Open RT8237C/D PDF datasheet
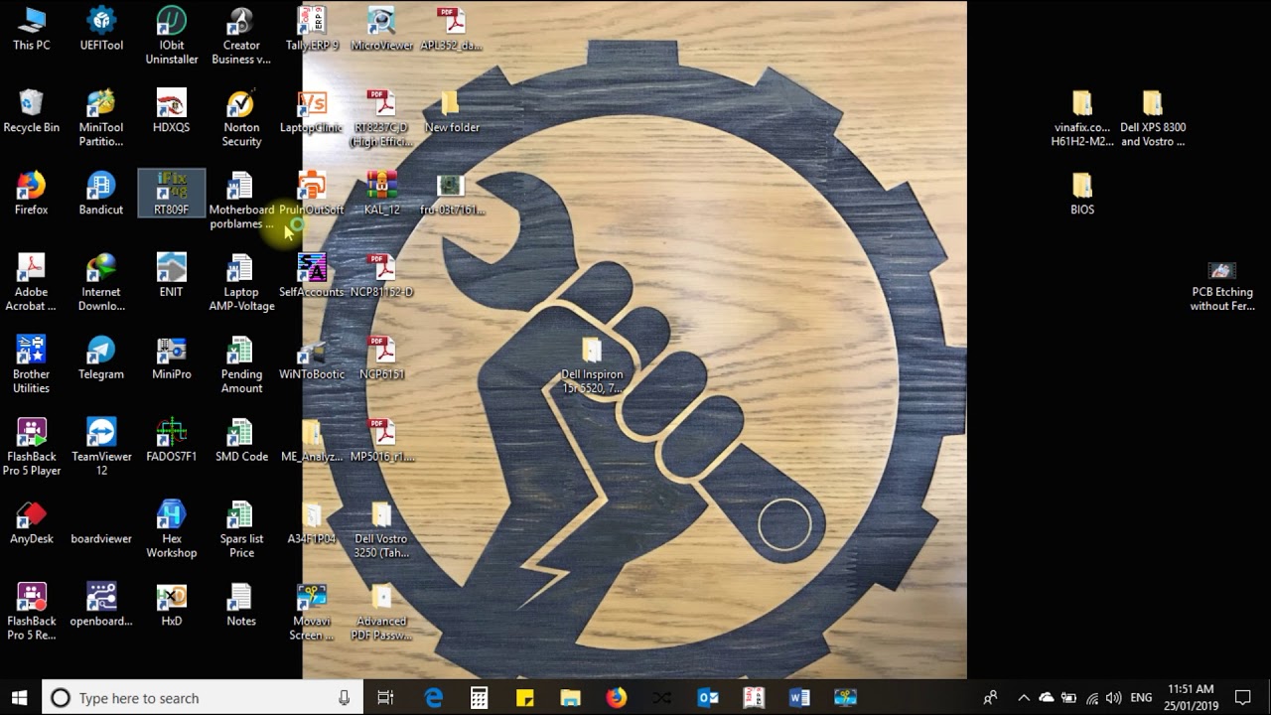1271x715 pixels. (382, 118)
